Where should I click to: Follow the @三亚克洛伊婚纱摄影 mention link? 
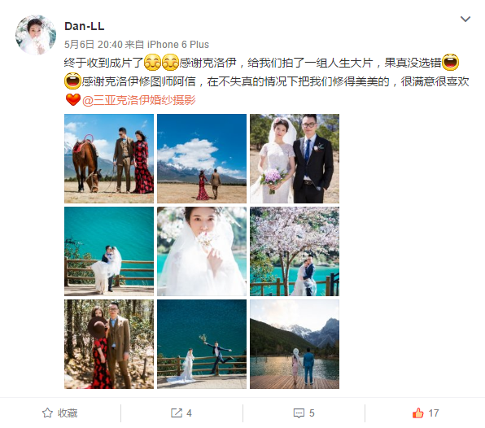(139, 100)
